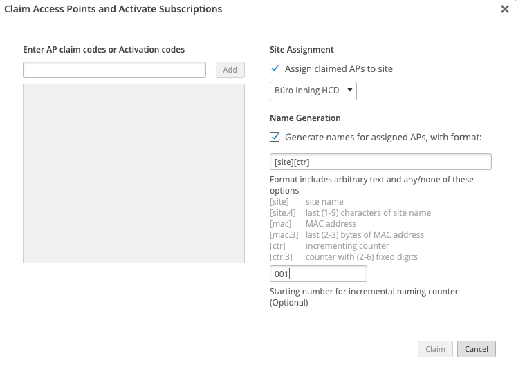
Task: Focus the starting number field containing 001
Action: 317,274
